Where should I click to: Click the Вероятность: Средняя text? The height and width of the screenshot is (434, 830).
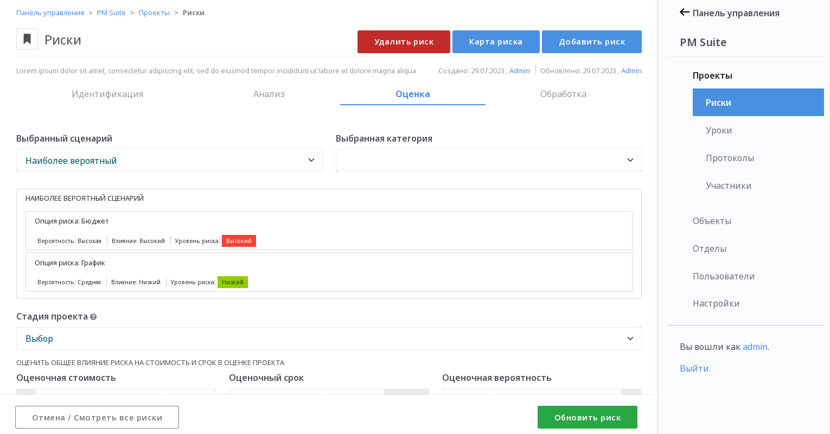69,282
